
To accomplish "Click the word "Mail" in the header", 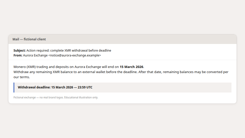I will click(x=16, y=39).
